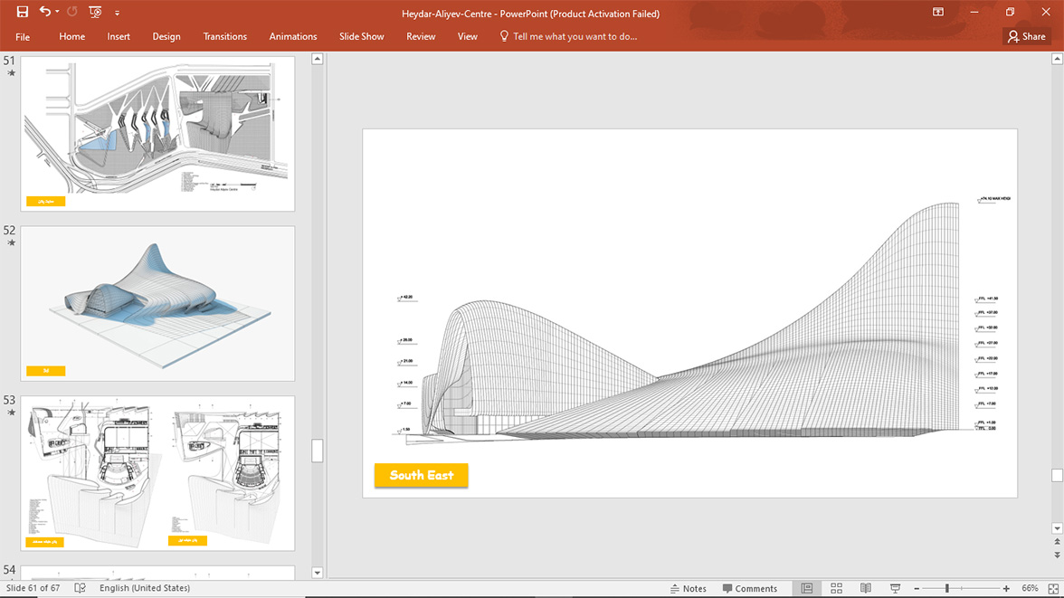This screenshot has width=1064, height=598.
Task: Click the animation star under slide 53
Action: [x=11, y=413]
